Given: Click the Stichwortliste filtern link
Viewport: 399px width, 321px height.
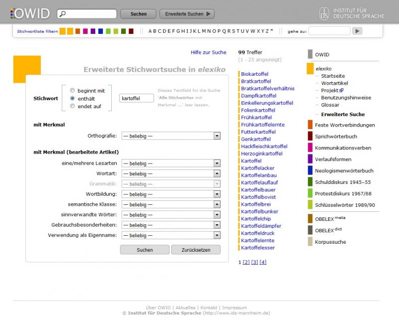Looking at the screenshot, I should pos(37,31).
